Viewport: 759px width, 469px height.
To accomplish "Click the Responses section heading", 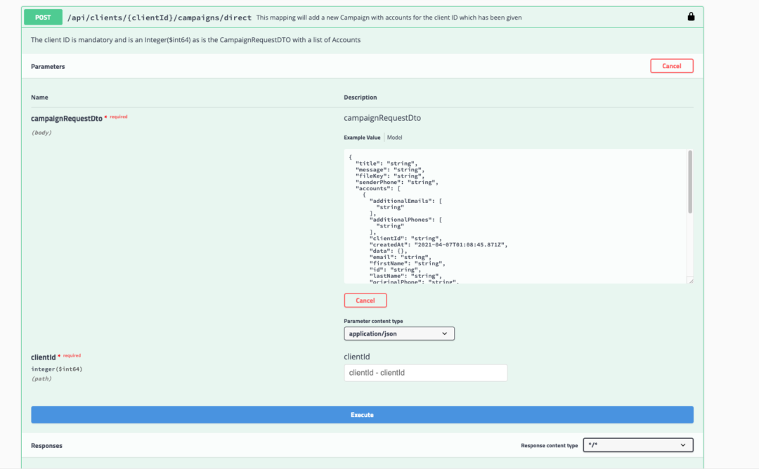I will tap(48, 444).
